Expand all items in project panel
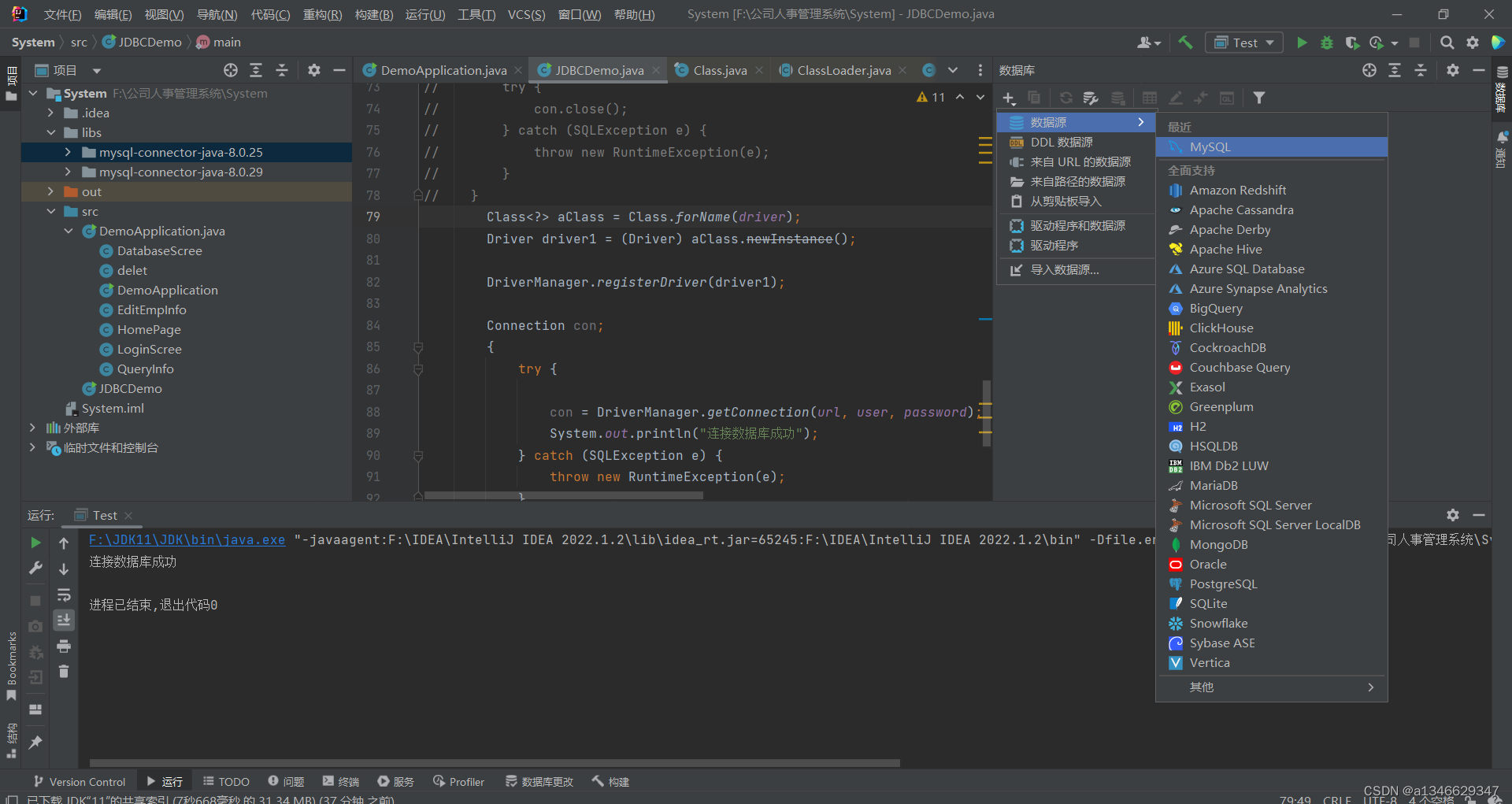 256,70
